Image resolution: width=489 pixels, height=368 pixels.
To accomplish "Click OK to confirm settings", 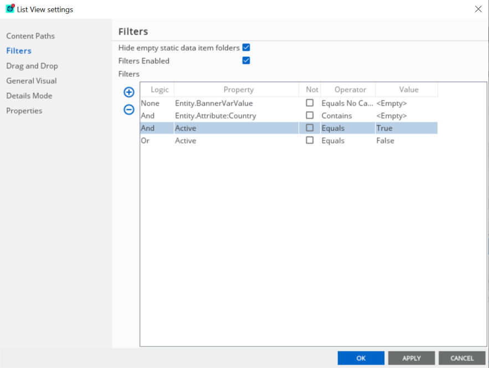I will coord(361,358).
